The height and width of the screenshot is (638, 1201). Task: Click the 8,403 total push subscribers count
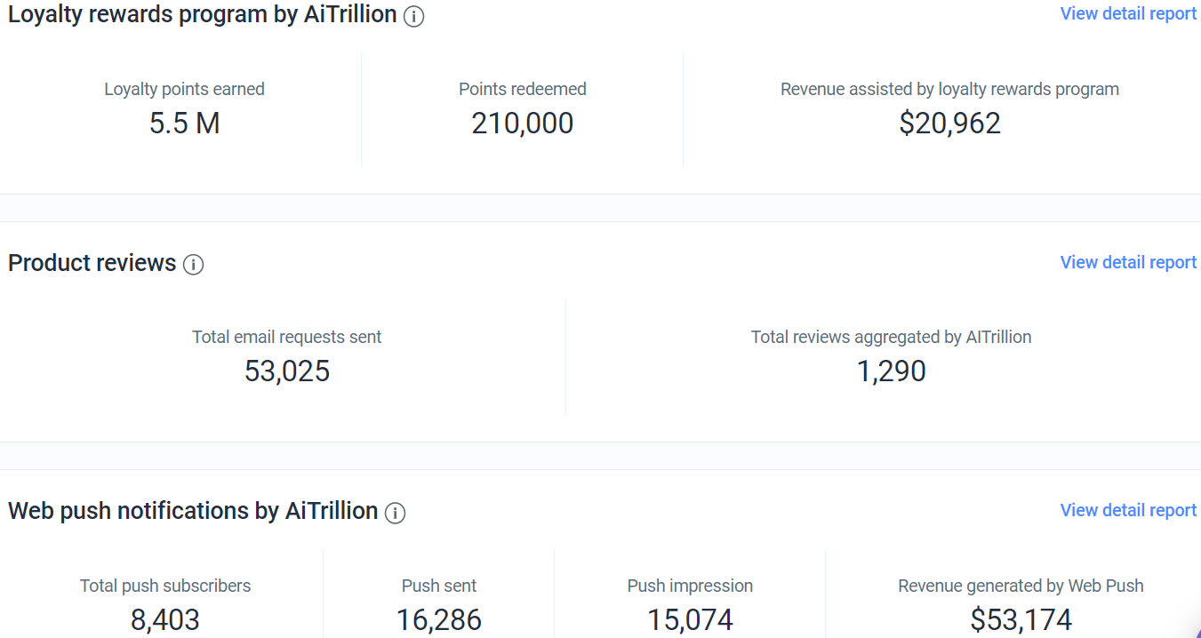click(165, 619)
